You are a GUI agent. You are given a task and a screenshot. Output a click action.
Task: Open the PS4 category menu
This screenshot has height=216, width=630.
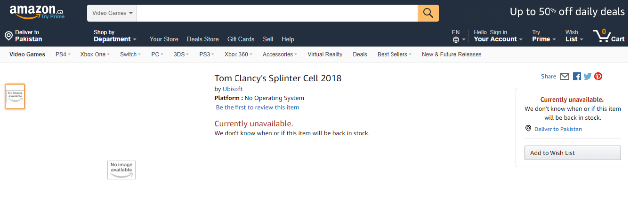coord(63,54)
